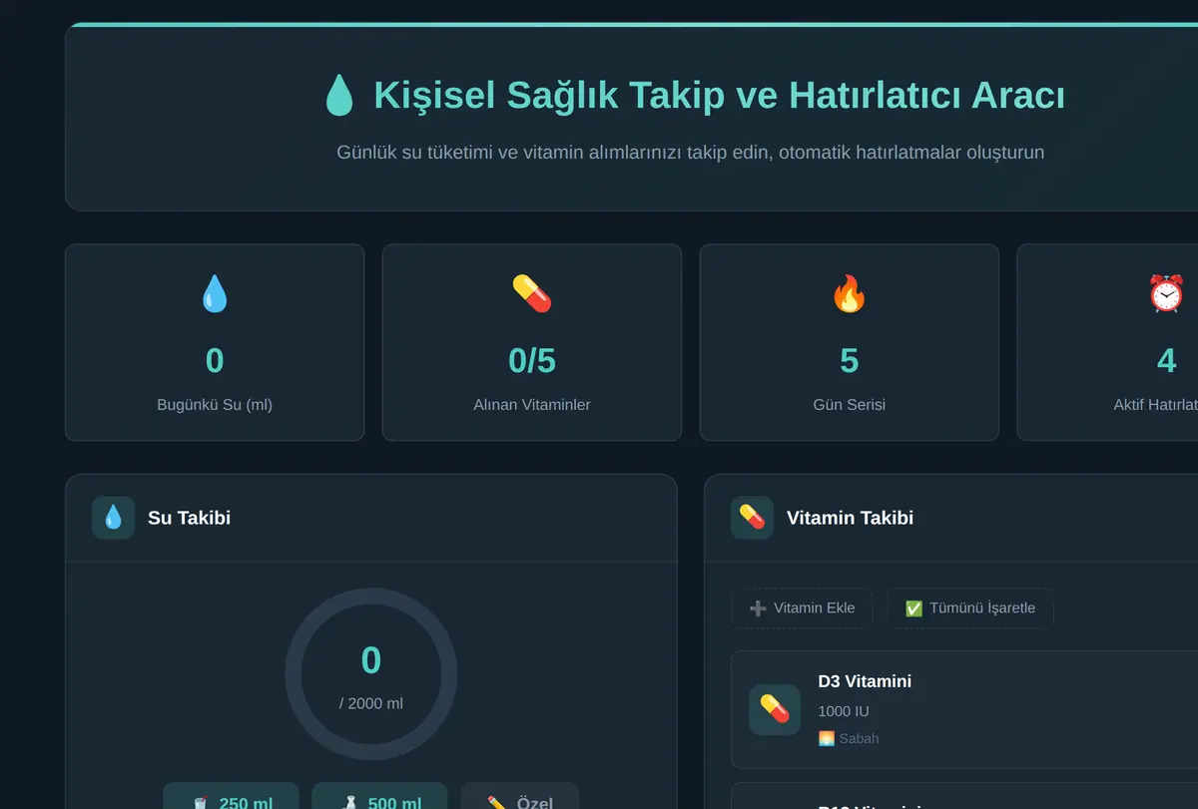Image resolution: width=1198 pixels, height=809 pixels.
Task: Click the subtitle starting with Günlük su tüketimi
Action: [x=691, y=153]
